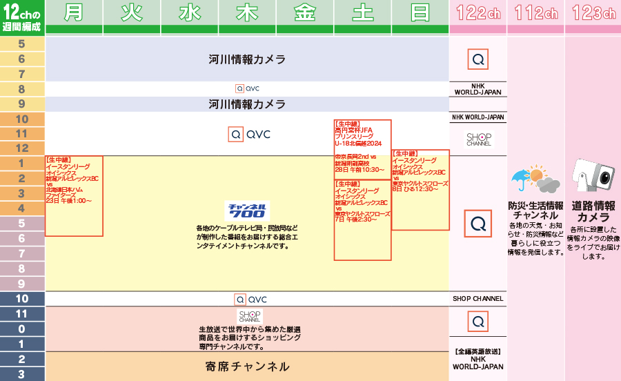Click the Shop Channel logo in the 12ch late-night block
621x381 pixels.
click(x=250, y=316)
